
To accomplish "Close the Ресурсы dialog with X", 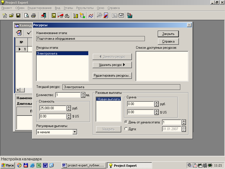I will [x=189, y=25].
